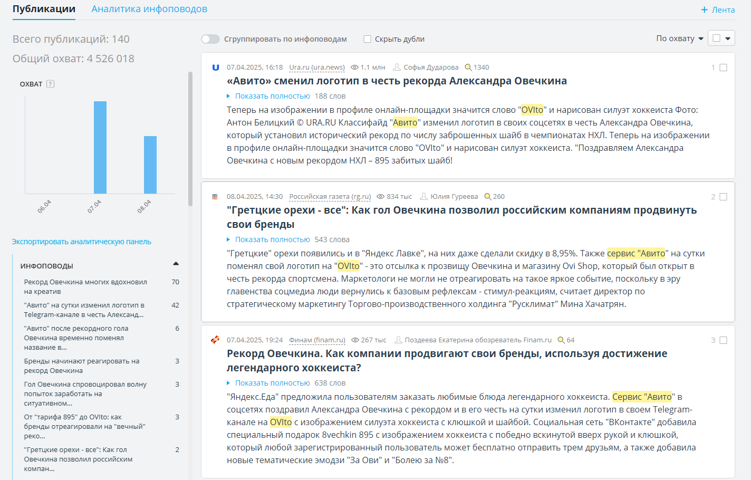The width and height of the screenshot is (751, 480).
Task: Expand the Ura.ru article via Показать полностью
Action: [273, 96]
